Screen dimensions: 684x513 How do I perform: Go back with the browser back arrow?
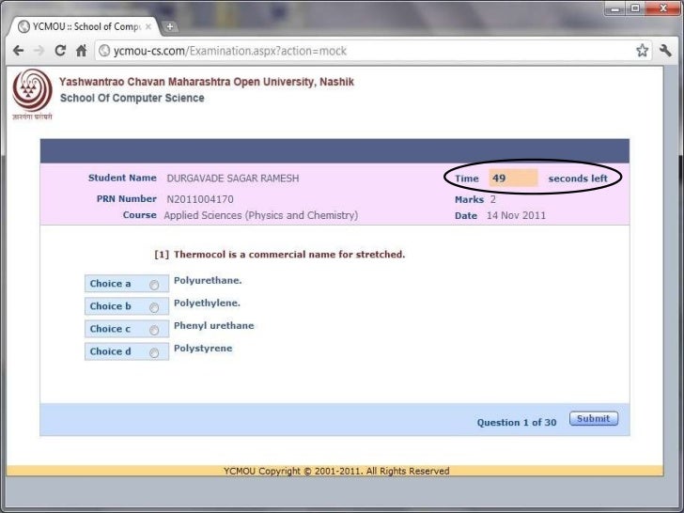tap(19, 51)
